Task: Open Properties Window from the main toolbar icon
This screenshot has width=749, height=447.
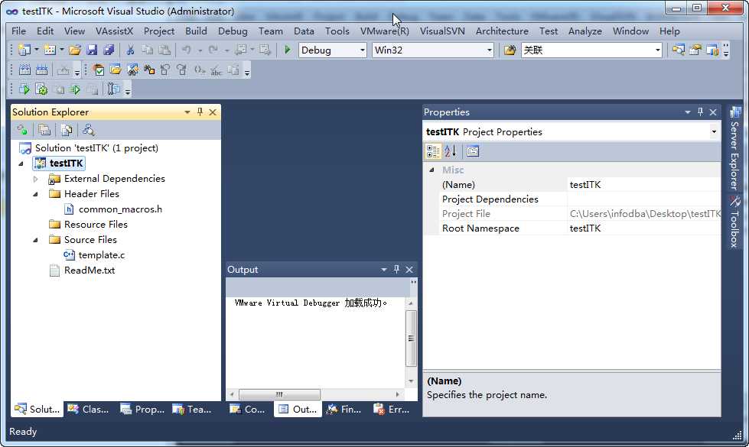Action: pos(695,50)
